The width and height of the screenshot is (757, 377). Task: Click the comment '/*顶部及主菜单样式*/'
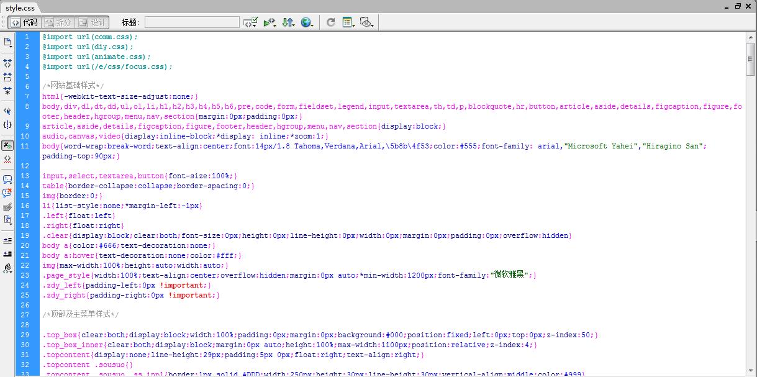[x=81, y=315]
